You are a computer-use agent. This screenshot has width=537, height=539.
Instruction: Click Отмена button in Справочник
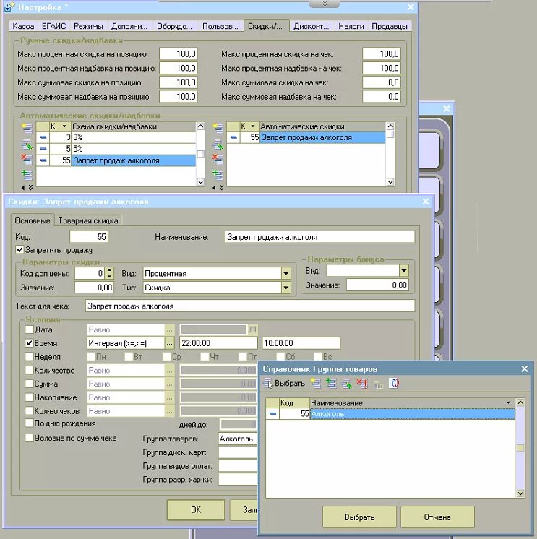point(437,517)
